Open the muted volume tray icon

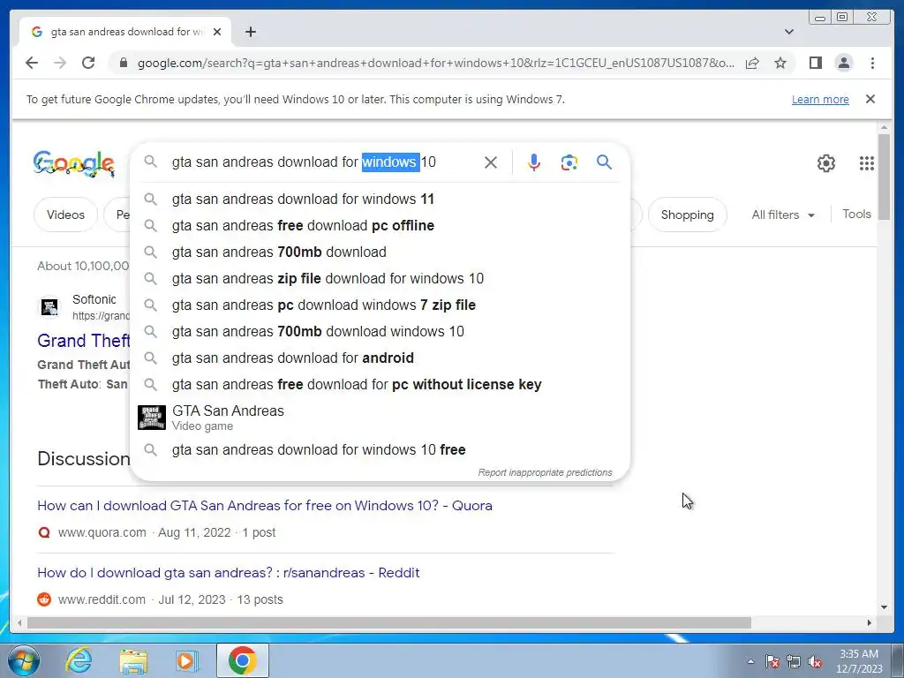[x=815, y=661]
